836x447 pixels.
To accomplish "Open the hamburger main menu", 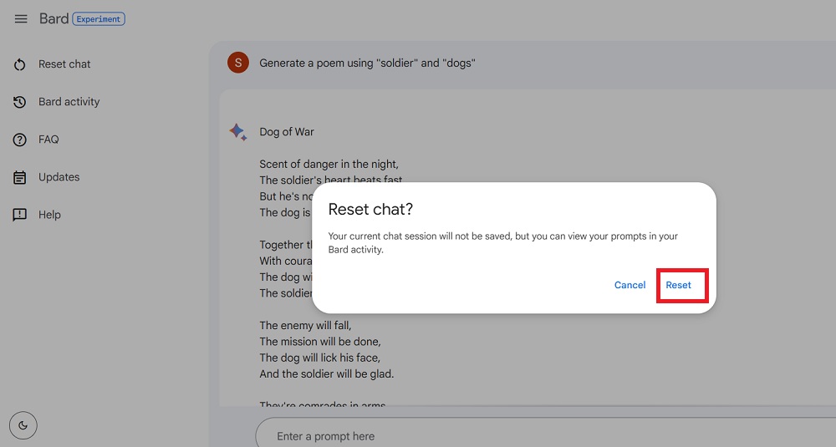I will (21, 19).
